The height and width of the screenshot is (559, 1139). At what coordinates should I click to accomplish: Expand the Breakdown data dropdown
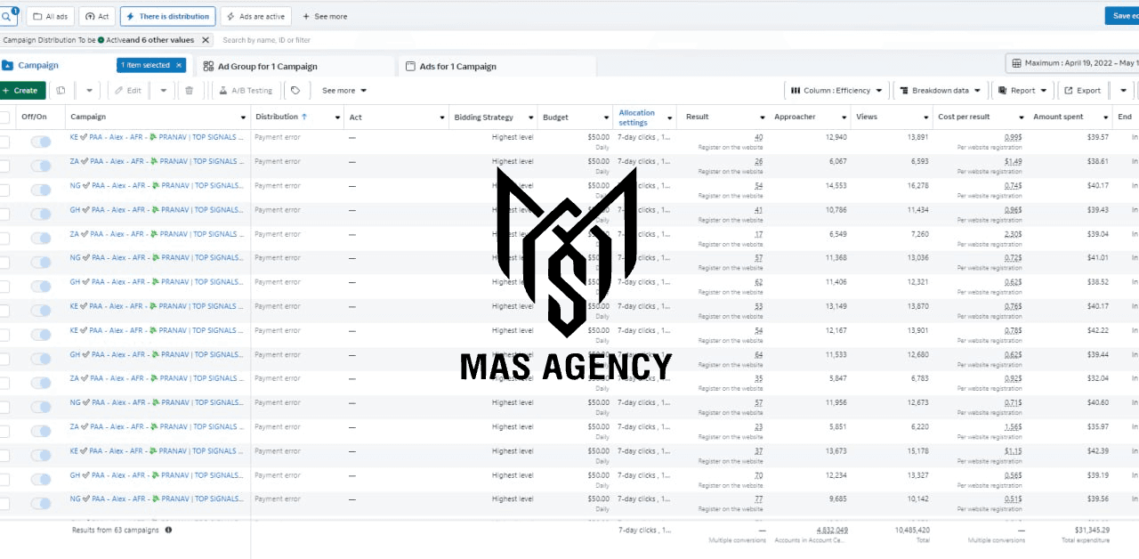pyautogui.click(x=940, y=90)
